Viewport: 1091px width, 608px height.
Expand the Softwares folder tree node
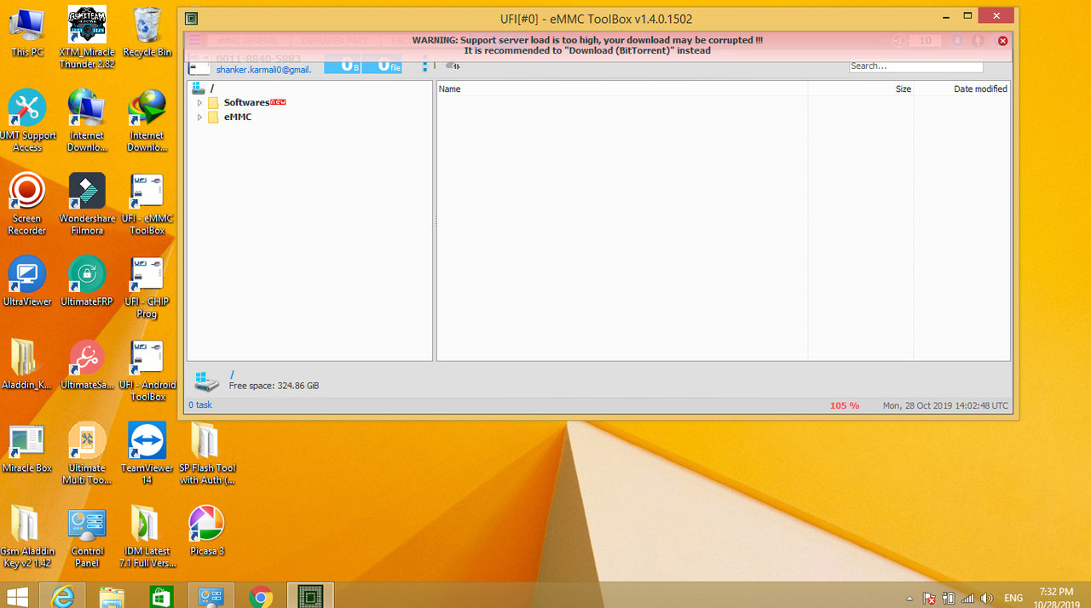tap(199, 103)
